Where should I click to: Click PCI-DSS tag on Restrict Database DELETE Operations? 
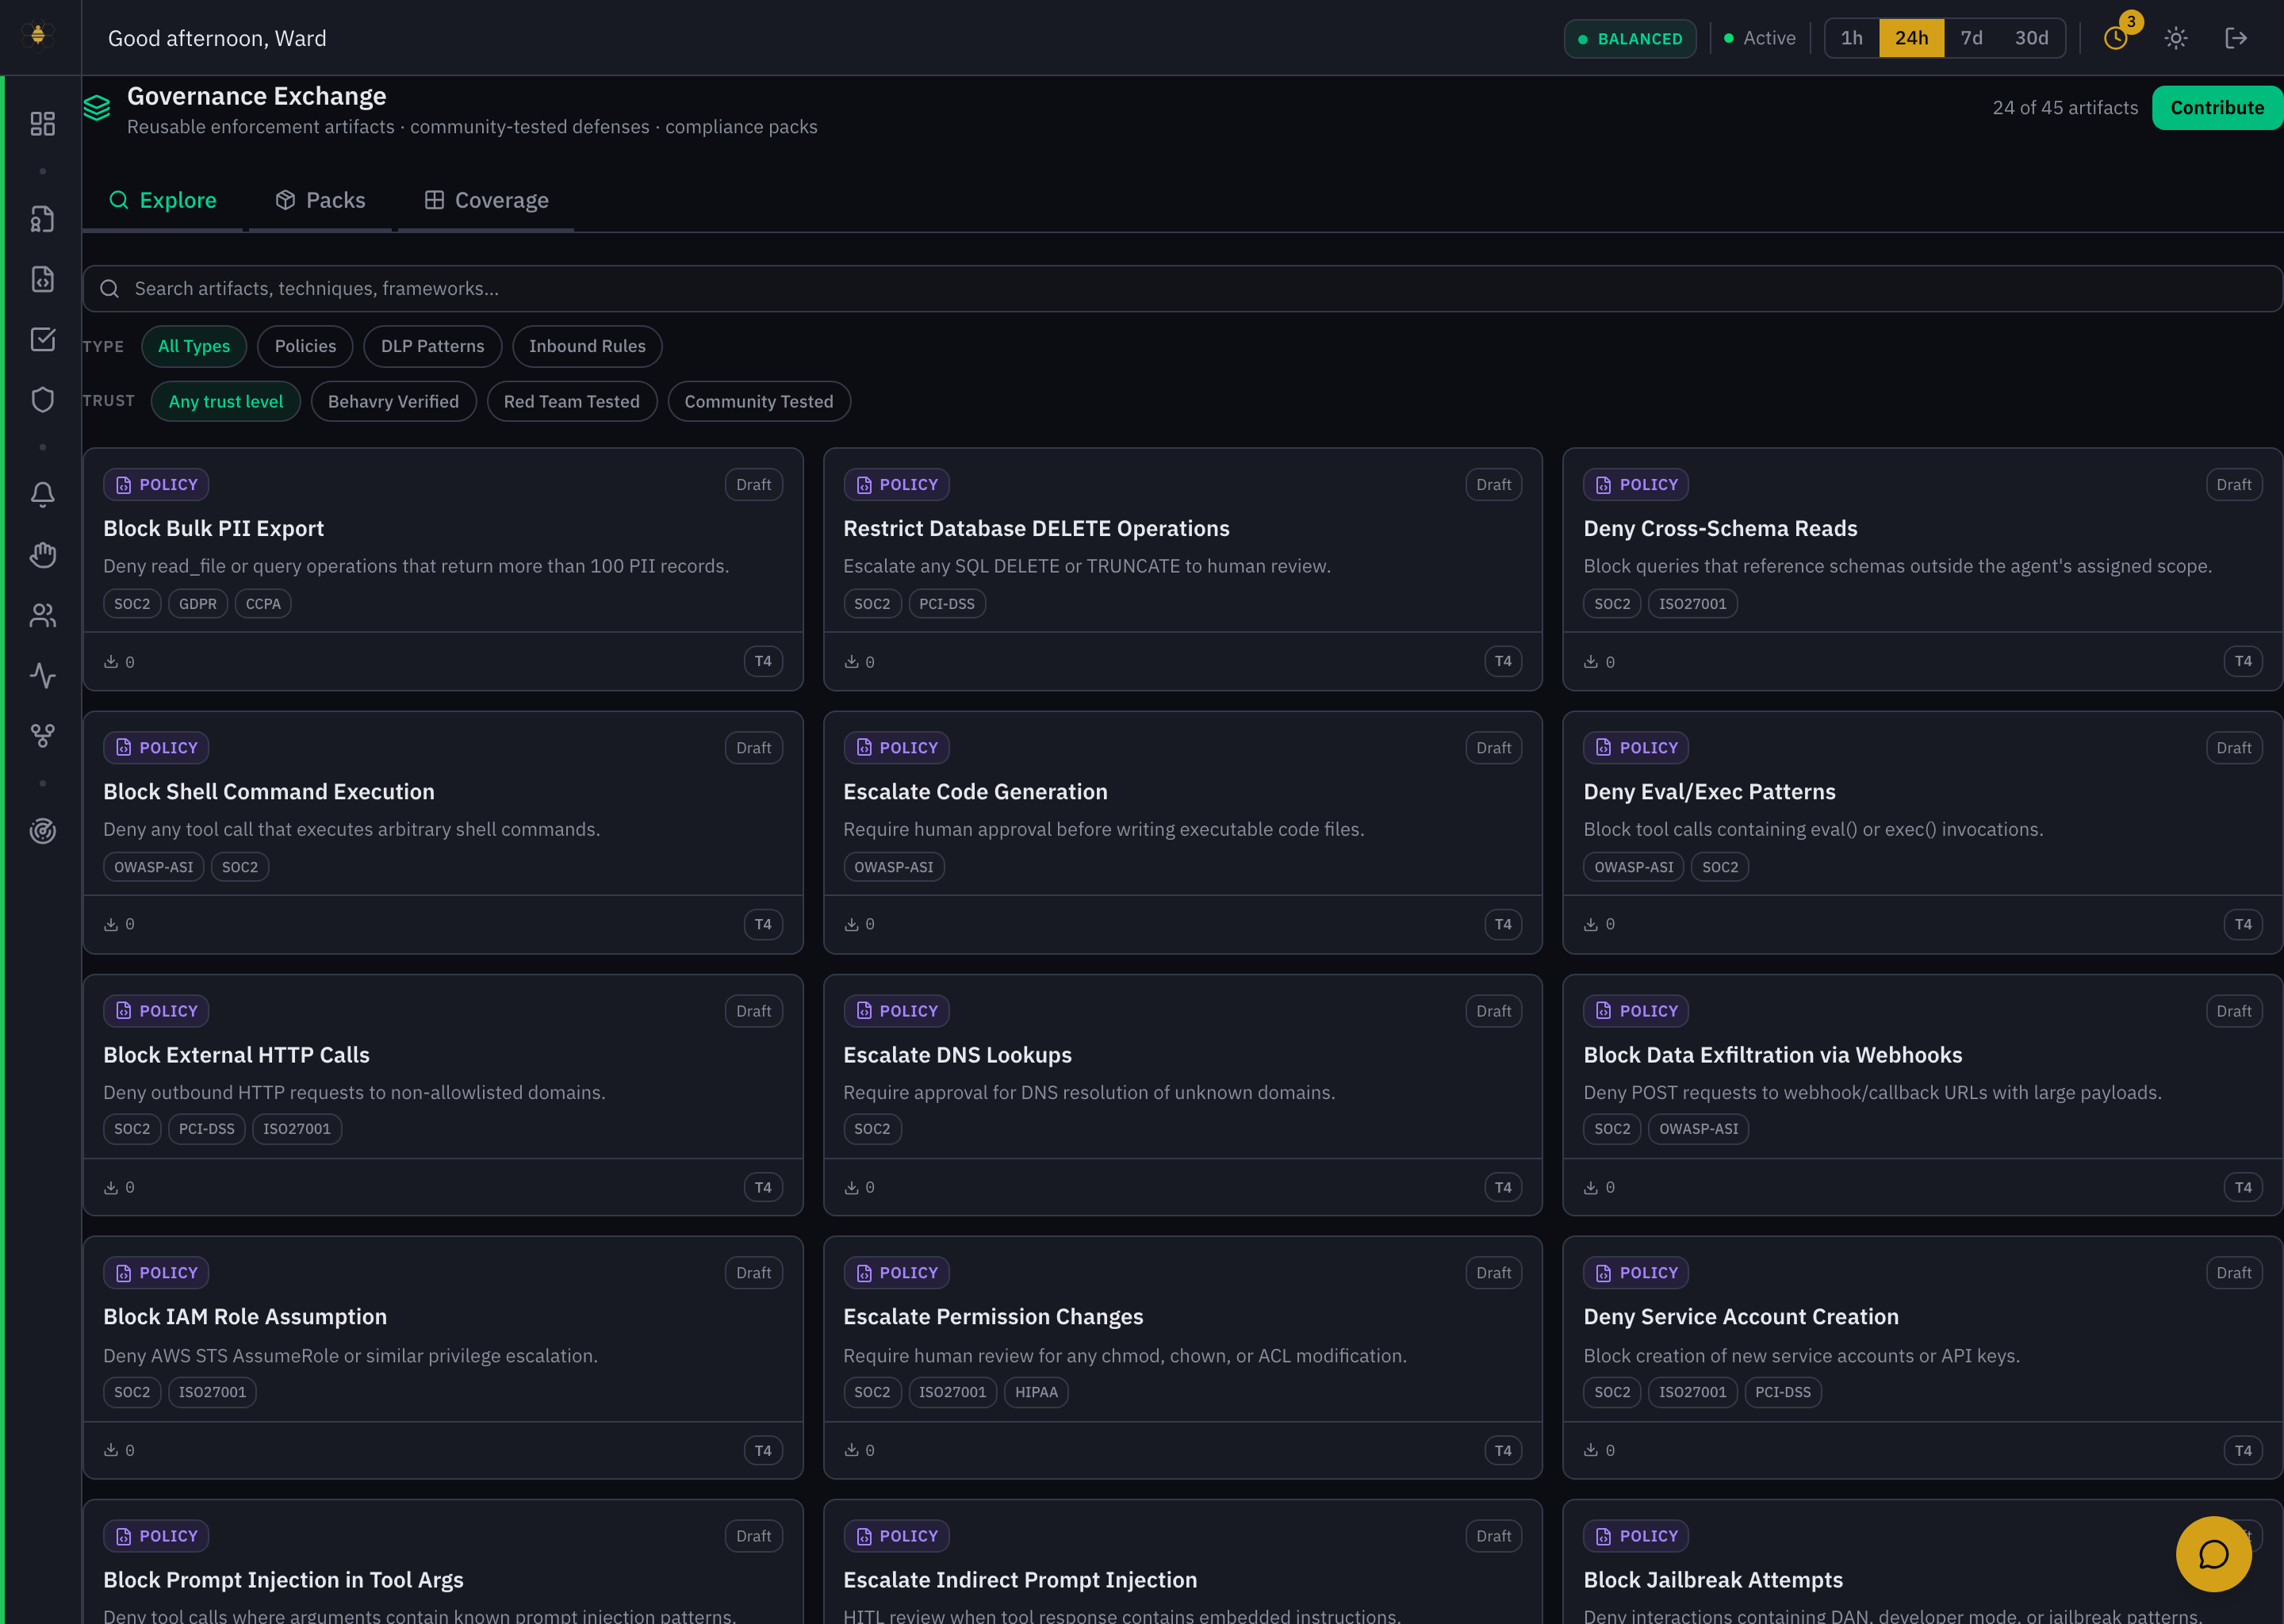(x=947, y=603)
